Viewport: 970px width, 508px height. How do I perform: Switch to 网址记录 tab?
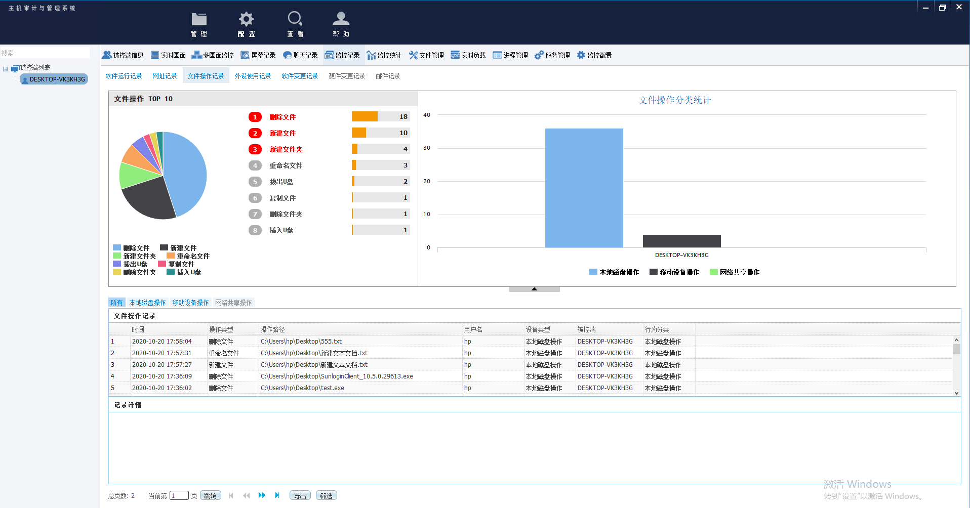click(165, 76)
